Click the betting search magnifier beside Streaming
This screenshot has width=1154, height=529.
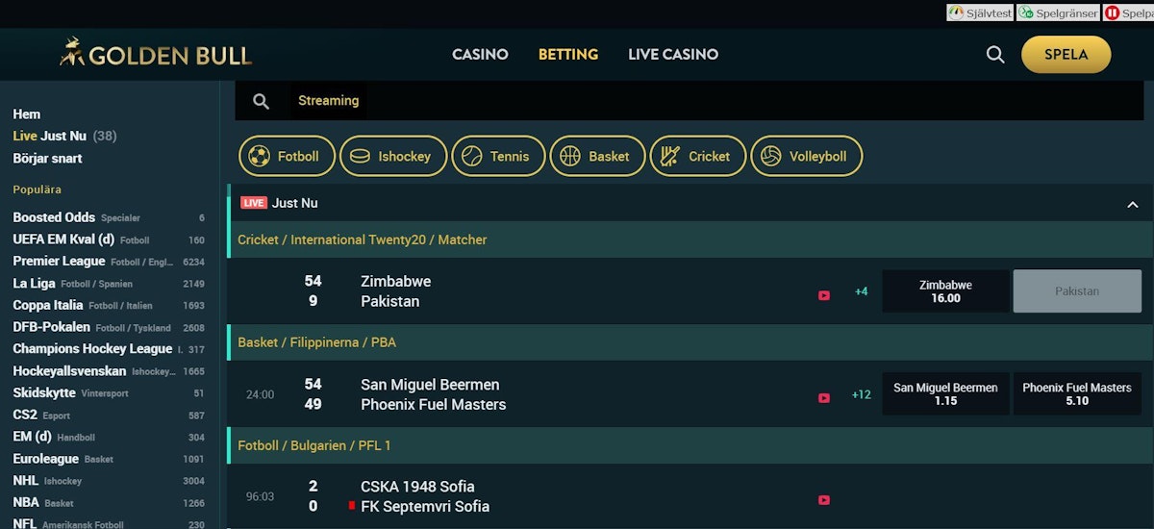[x=261, y=101]
